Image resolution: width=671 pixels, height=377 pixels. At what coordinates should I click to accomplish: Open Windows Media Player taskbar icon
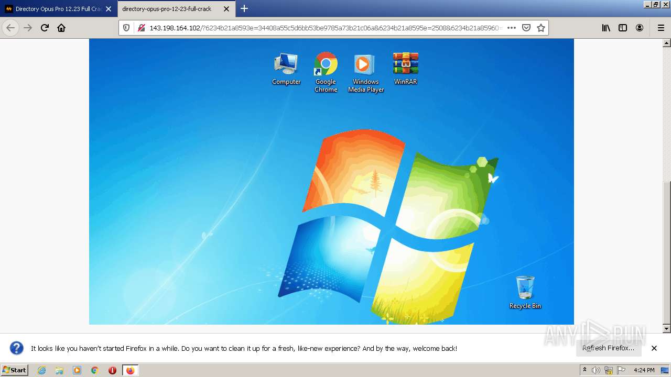[77, 370]
